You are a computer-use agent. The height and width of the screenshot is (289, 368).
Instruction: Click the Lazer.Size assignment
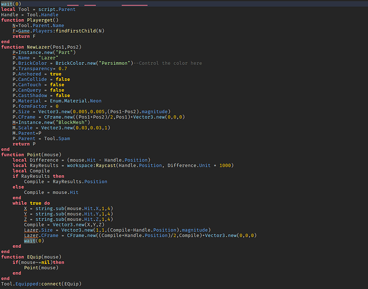pos(117,231)
